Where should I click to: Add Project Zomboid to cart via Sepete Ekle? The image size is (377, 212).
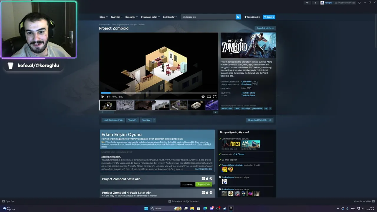(204, 184)
